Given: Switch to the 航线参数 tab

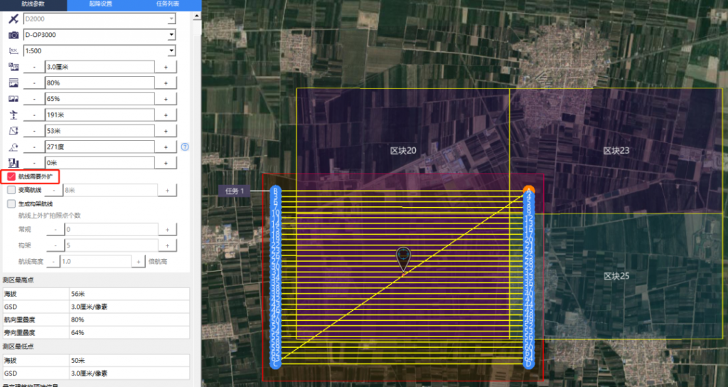Looking at the screenshot, I should (33, 4).
